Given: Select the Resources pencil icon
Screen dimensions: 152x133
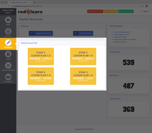Looking at the screenshot, I should [8, 43].
